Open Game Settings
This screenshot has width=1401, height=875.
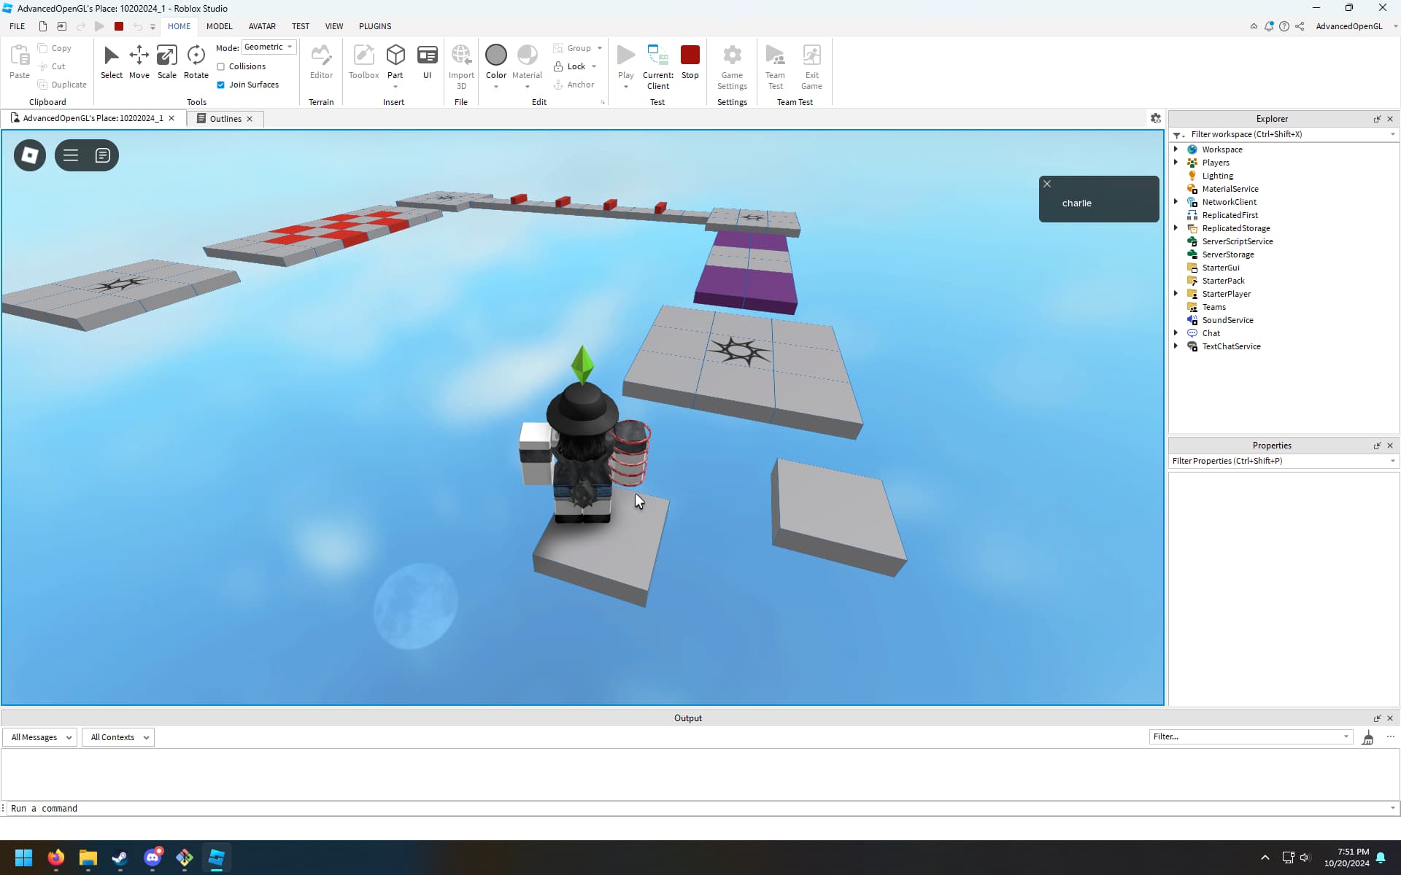point(732,66)
